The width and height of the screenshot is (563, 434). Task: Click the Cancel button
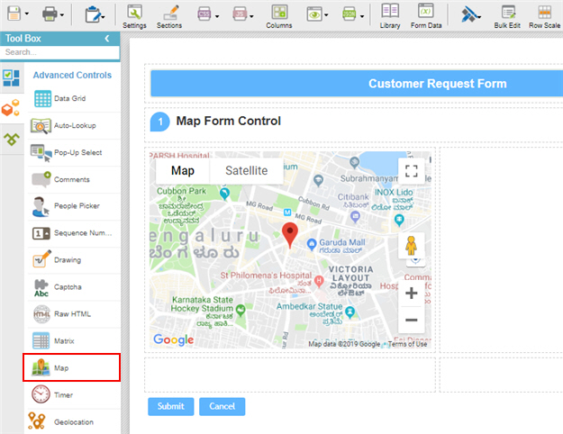[222, 406]
